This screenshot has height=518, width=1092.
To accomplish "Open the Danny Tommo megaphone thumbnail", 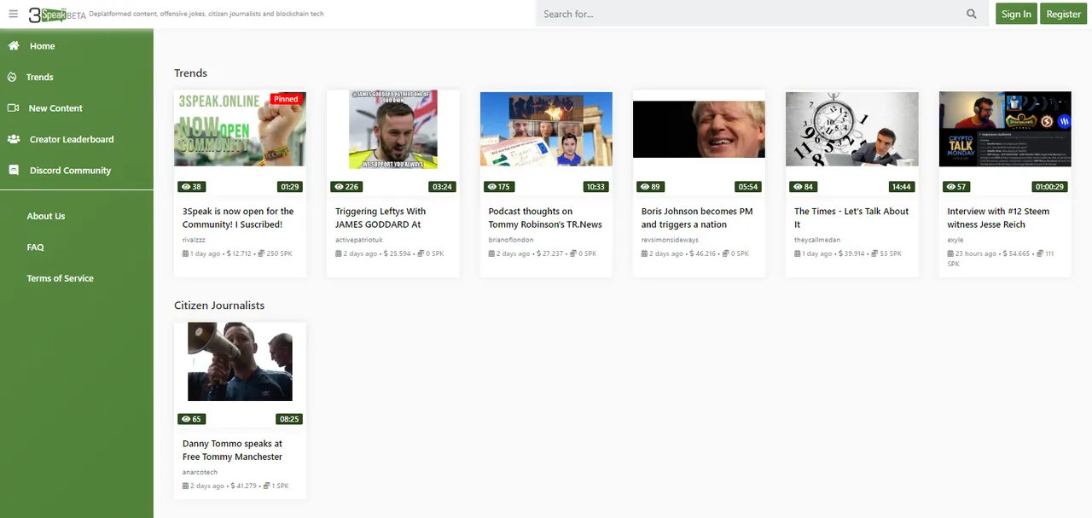I will pyautogui.click(x=240, y=362).
